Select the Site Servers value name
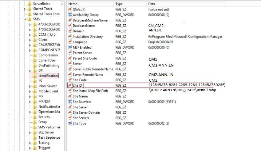261x151 pixels. click(81, 118)
